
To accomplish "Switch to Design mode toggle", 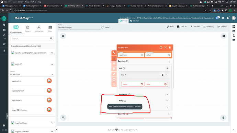I will pos(124,21).
